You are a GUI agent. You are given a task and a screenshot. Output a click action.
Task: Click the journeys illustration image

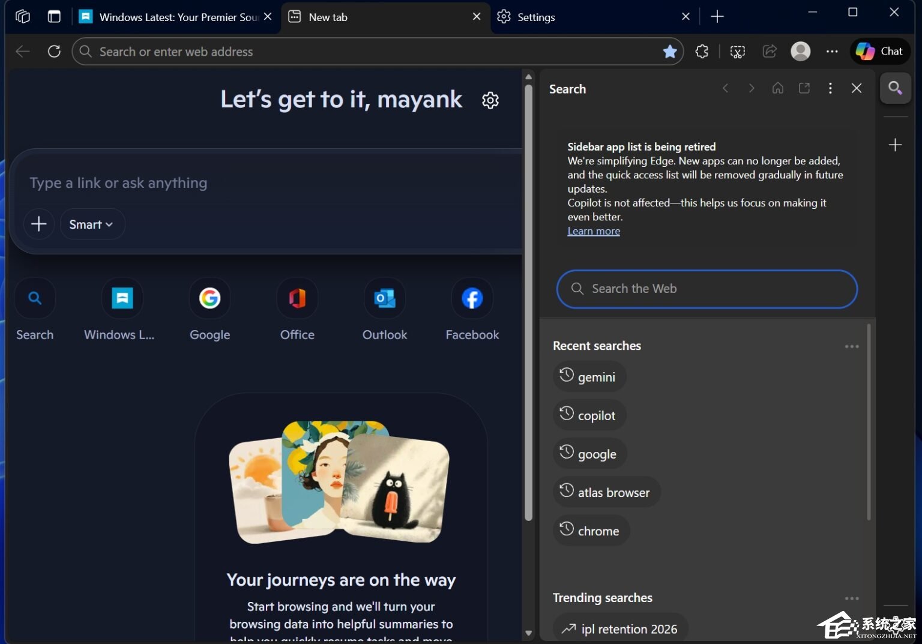pos(340,481)
